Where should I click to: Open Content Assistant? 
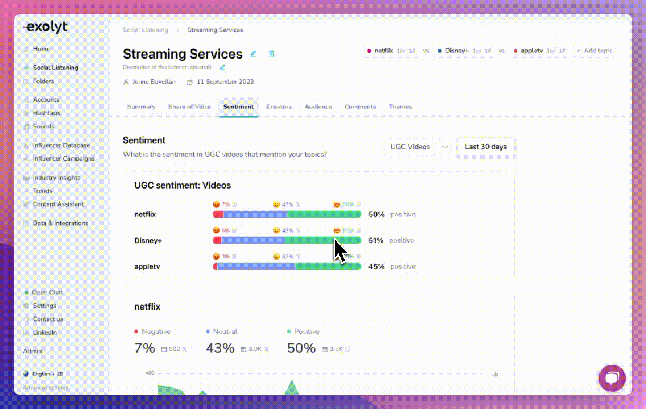coord(58,204)
